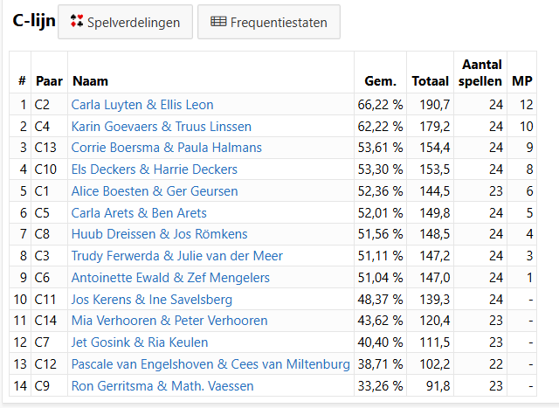Open Huub Dreissen & Jos Römkens link
Screen dimensions: 559x408
tap(159, 234)
